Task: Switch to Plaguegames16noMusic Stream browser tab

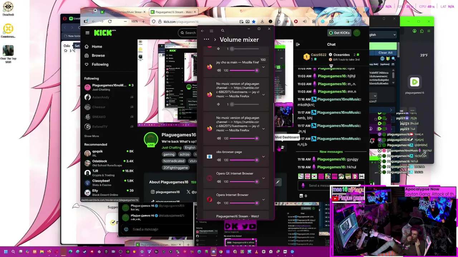Action: (x=123, y=12)
